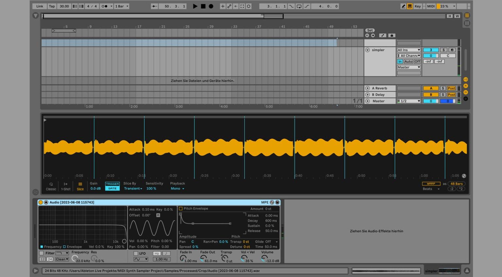502x277 pixels.
Task: Open the 1 Bar quantization menu
Action: click(121, 6)
